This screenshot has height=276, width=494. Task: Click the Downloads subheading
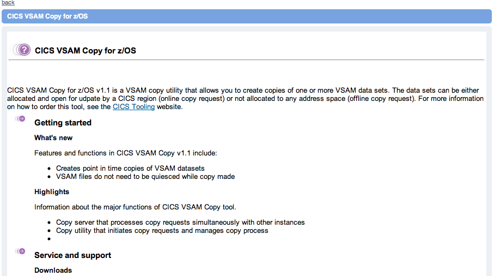tap(53, 271)
